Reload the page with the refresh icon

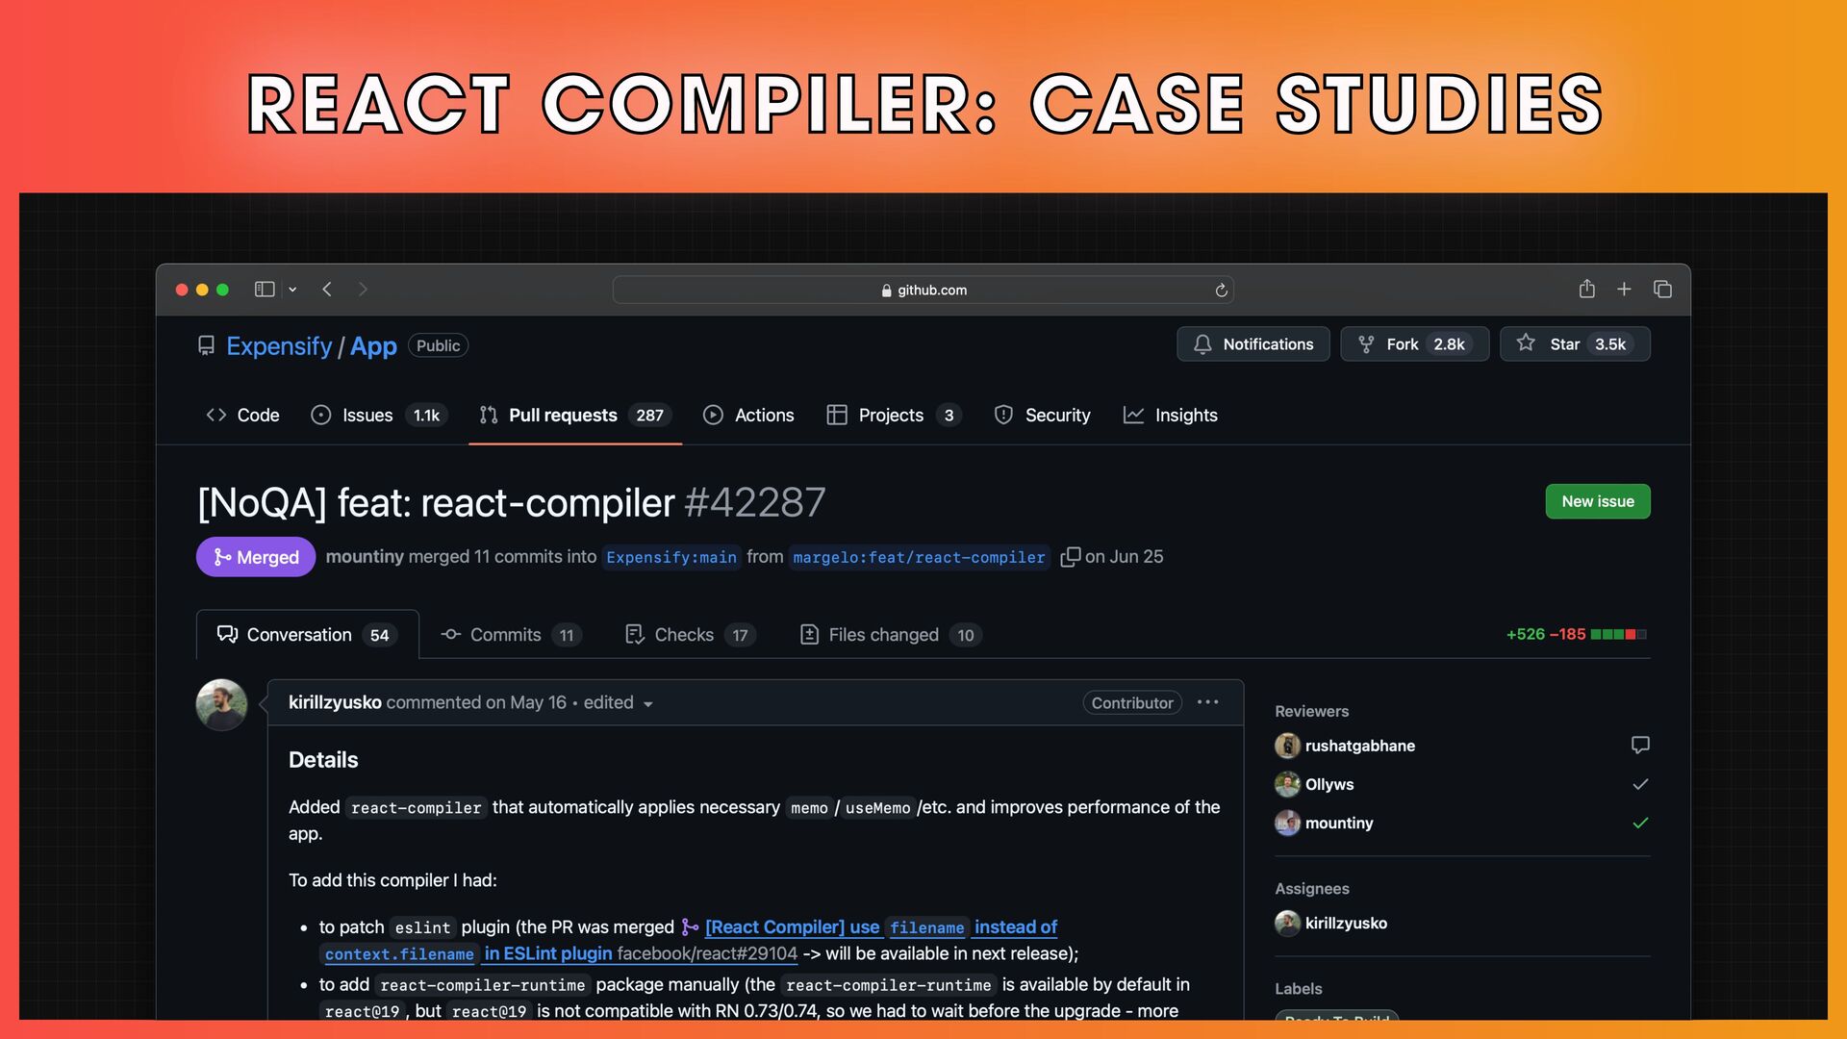pyautogui.click(x=1221, y=291)
